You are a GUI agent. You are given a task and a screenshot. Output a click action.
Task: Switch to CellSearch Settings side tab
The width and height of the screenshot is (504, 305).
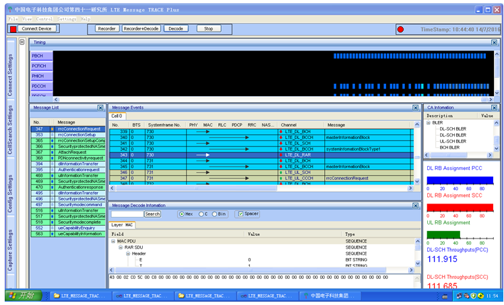[11, 130]
